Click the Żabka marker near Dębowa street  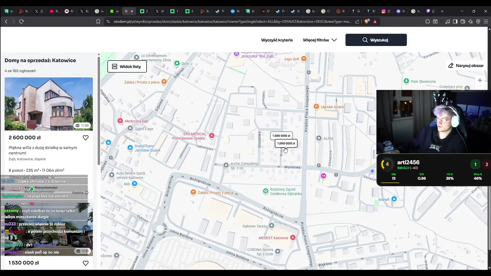click(164, 81)
